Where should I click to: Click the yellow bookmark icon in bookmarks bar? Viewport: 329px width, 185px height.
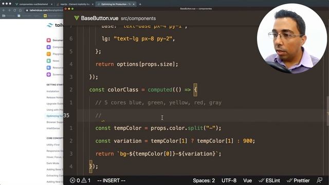coord(45,16)
